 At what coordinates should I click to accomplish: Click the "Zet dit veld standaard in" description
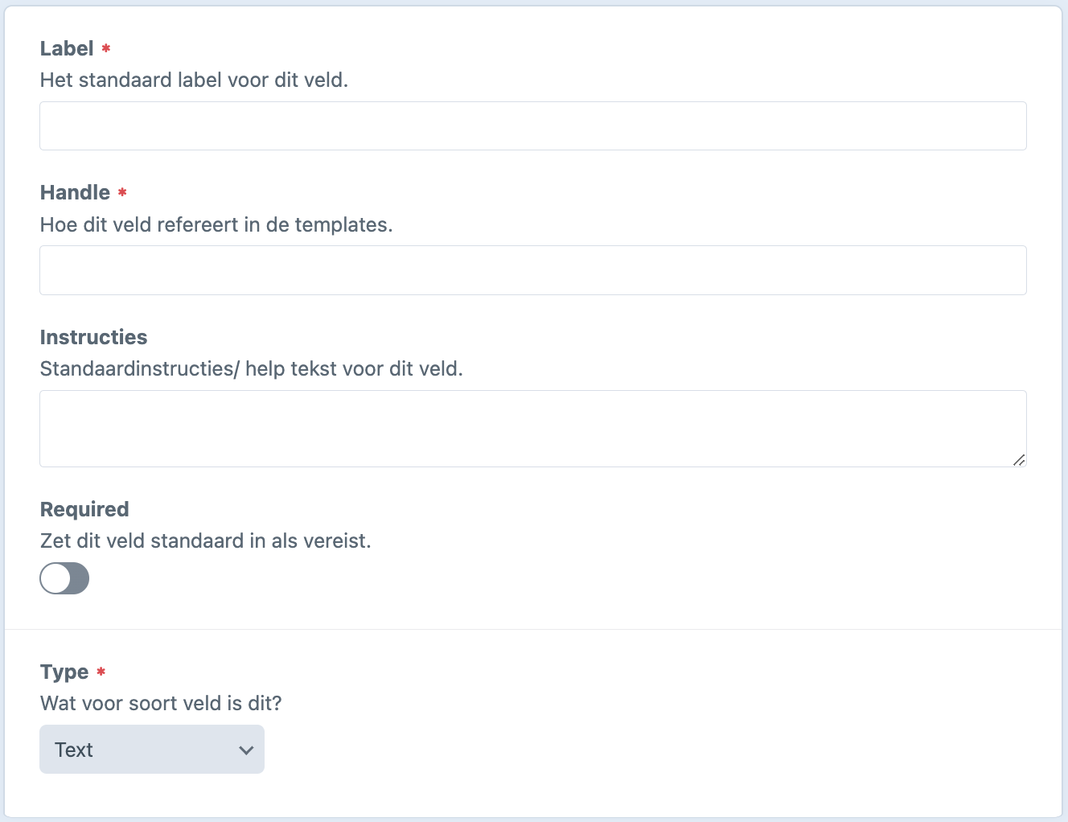[x=205, y=541]
